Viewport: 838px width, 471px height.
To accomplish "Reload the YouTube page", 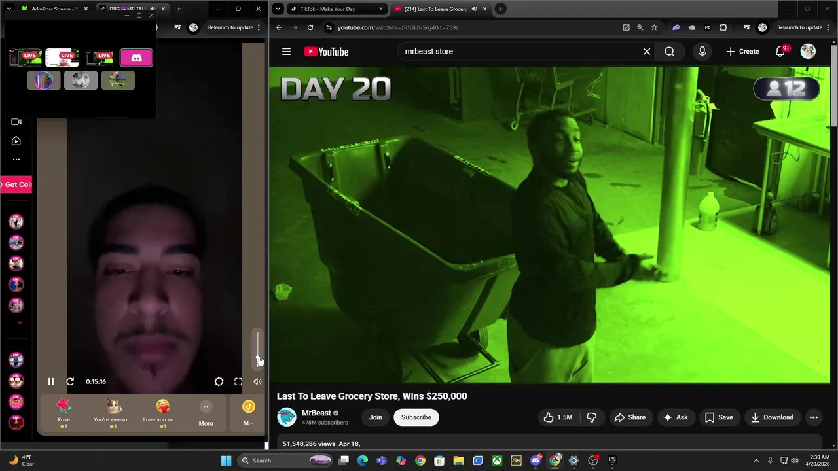I will (310, 27).
